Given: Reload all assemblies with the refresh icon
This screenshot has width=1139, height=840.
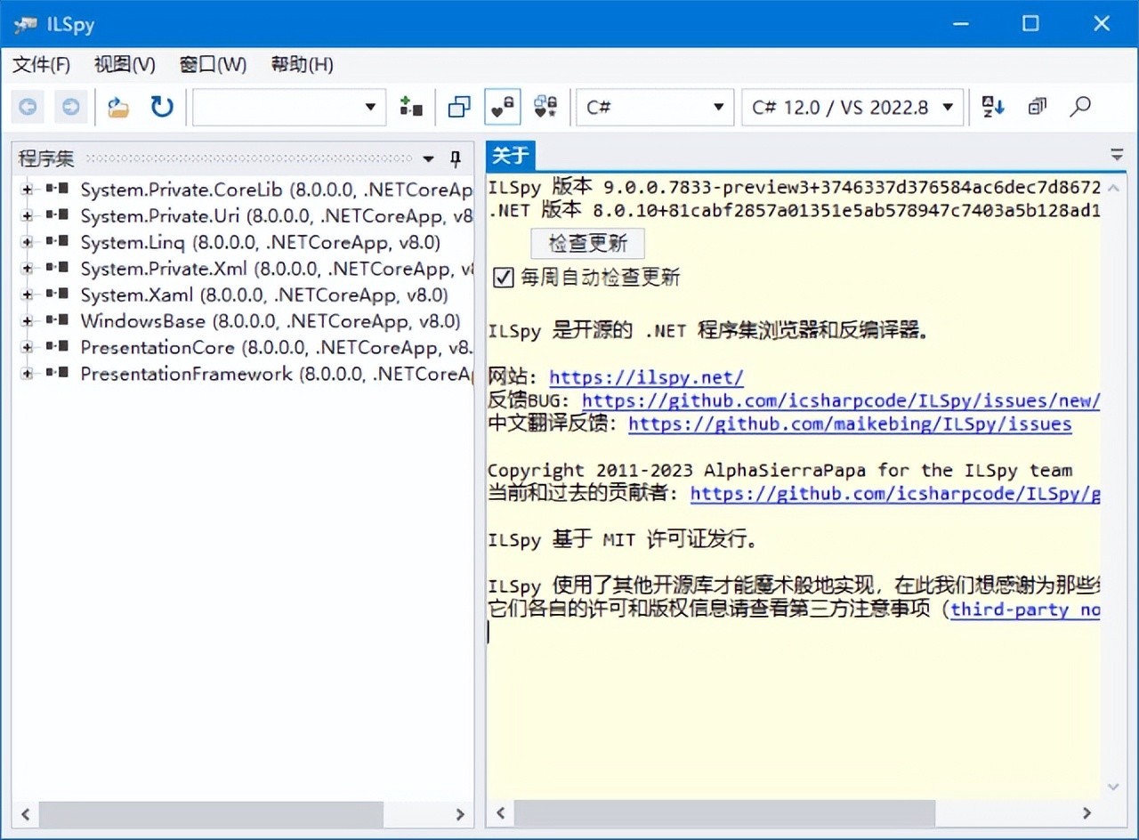Looking at the screenshot, I should [x=162, y=106].
